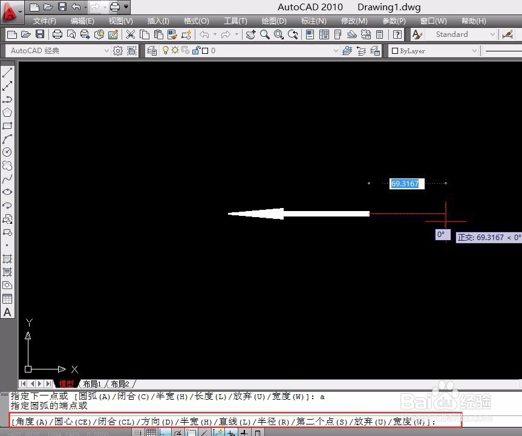This screenshot has height=436, width=522.
Task: Toggle Ortho Mode in status bar
Action: click(165, 432)
